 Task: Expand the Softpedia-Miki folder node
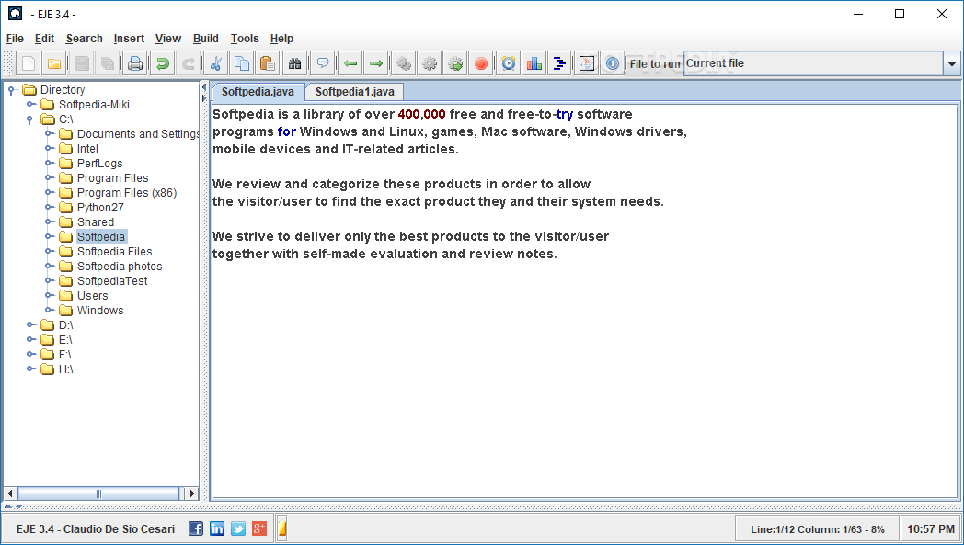click(x=29, y=105)
